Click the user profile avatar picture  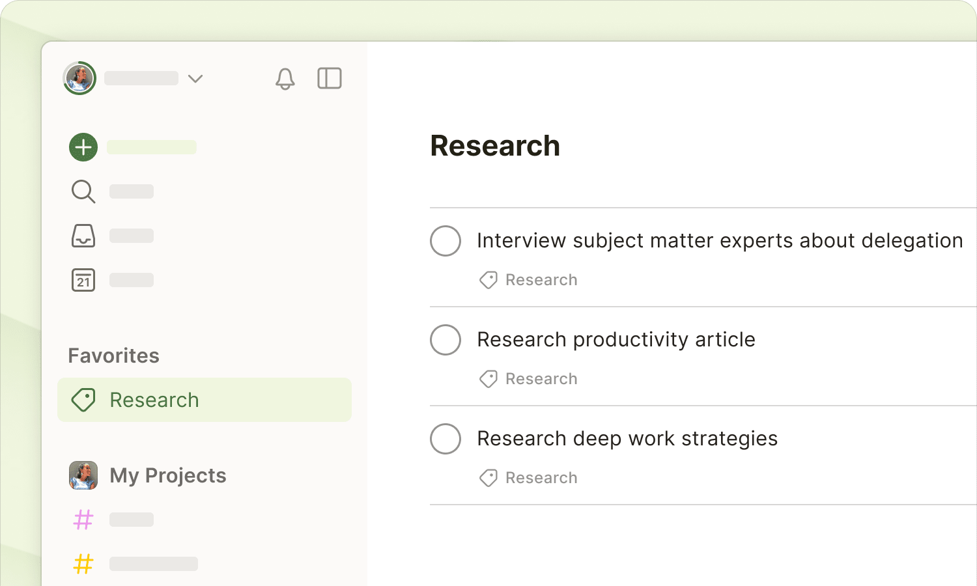[79, 78]
